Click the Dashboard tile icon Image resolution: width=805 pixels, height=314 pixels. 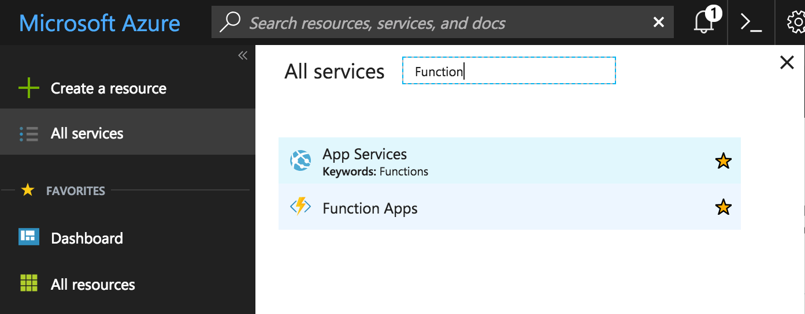click(x=29, y=237)
